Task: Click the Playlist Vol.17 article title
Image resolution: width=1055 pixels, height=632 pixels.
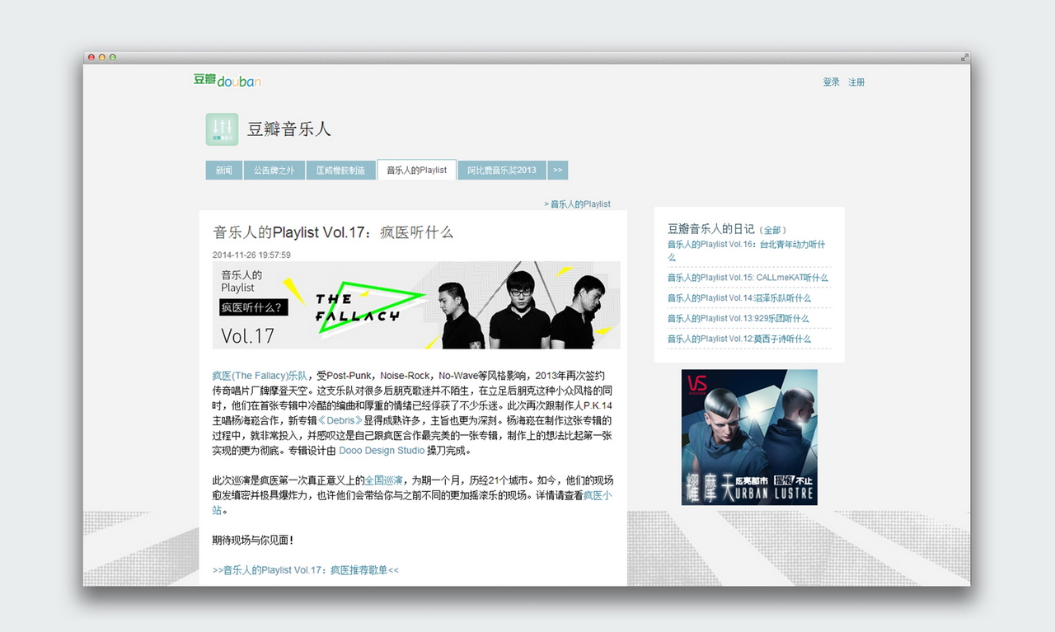Action: coord(333,232)
